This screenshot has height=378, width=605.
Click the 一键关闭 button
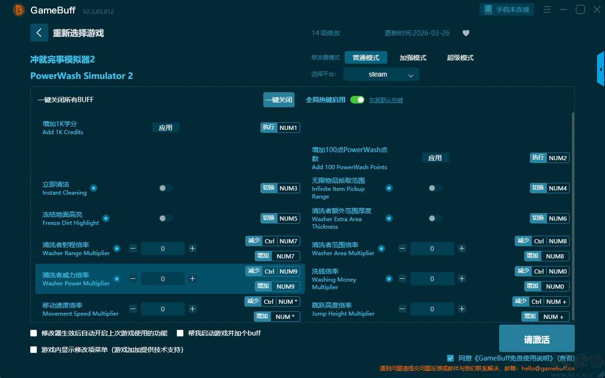279,100
